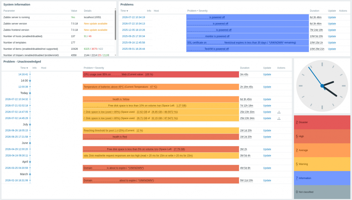Open health is Yellow problem
Image resolution: width=352 pixels, height=200 pixels.
coord(107,99)
